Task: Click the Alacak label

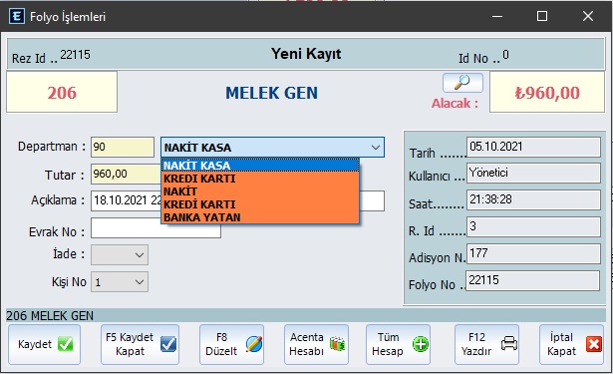Action: point(455,104)
